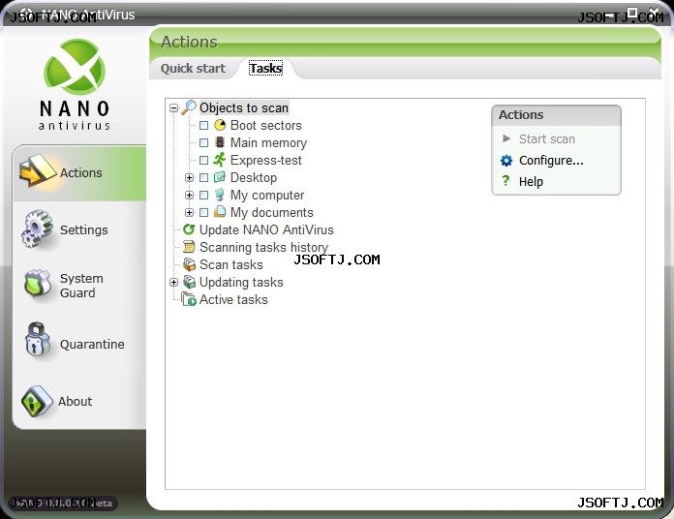Tick the Desktop checkbox
The image size is (674, 519).
203,177
